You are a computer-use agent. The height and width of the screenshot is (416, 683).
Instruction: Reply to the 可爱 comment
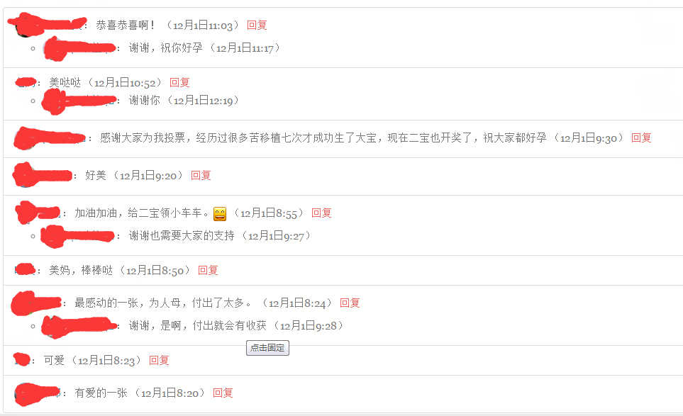coord(159,360)
